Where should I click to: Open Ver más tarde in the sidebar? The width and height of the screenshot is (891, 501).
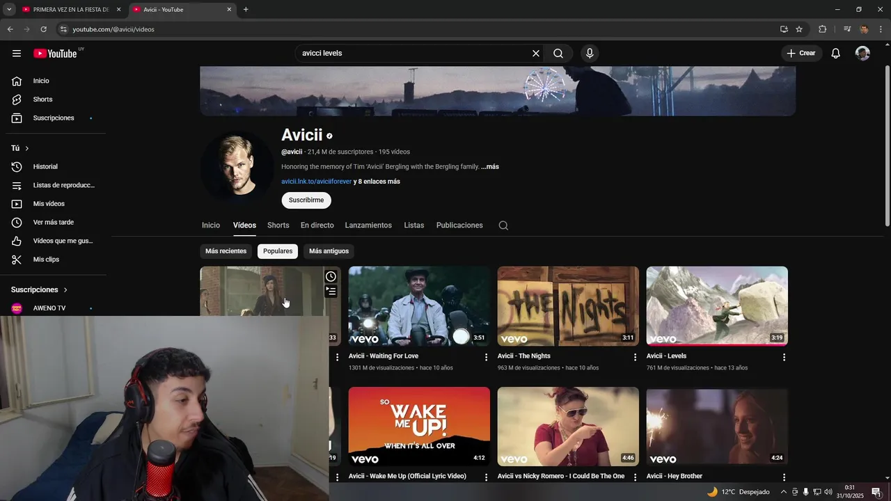pyautogui.click(x=53, y=223)
